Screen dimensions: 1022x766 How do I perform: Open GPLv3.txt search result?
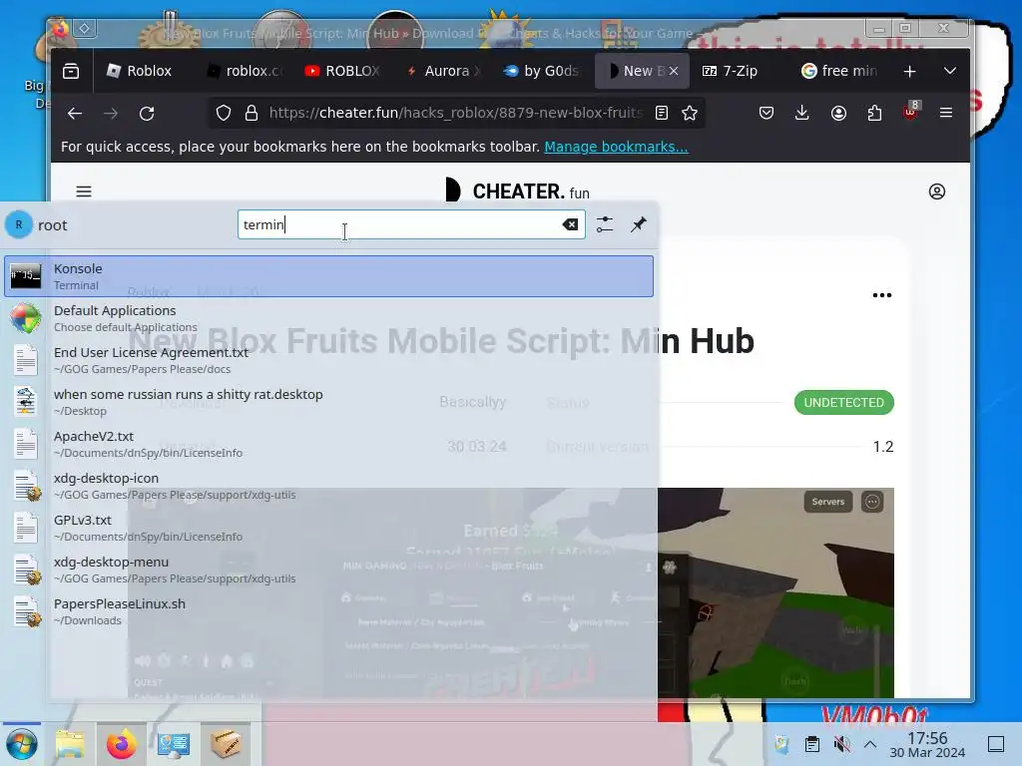pos(328,528)
